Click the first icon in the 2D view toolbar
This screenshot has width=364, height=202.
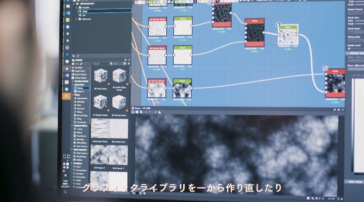point(133,112)
